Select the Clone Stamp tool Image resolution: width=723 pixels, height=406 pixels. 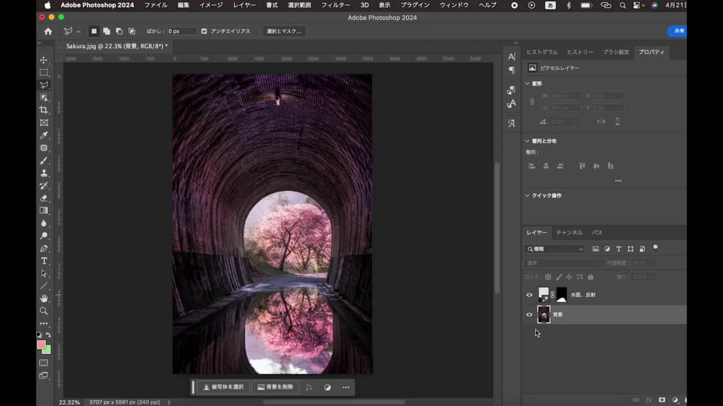tap(44, 173)
